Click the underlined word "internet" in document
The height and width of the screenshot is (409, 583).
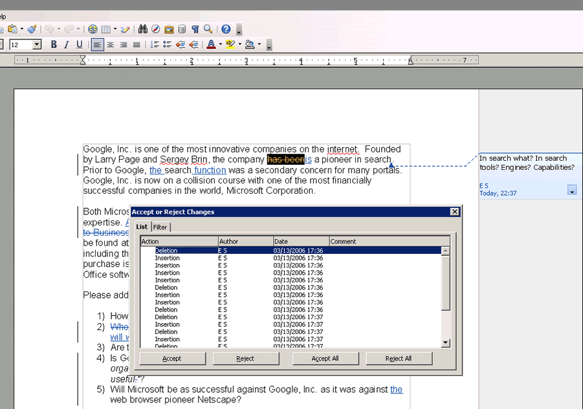pyautogui.click(x=342, y=149)
